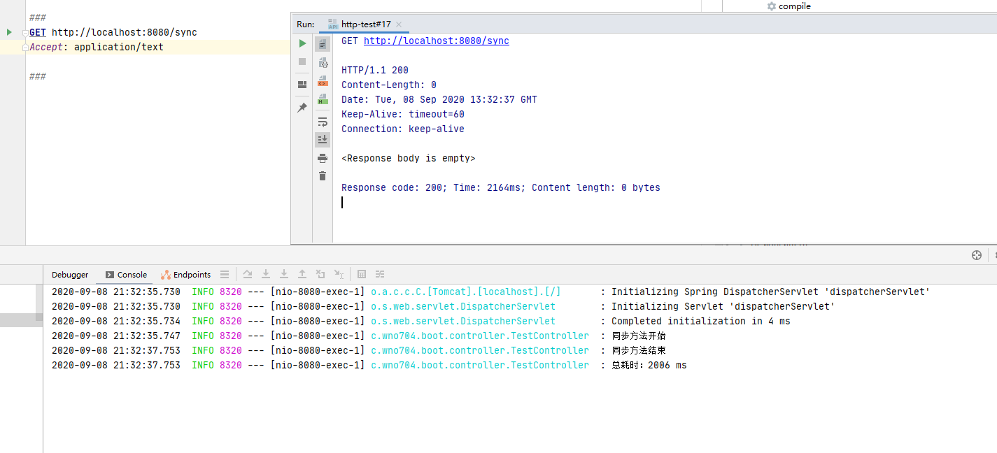Rerun http-test in Run panel

pyautogui.click(x=302, y=43)
